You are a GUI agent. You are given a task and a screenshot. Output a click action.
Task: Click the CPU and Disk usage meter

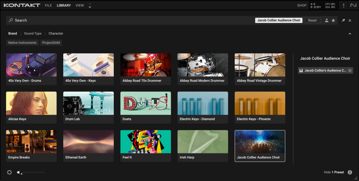[x=330, y=5]
